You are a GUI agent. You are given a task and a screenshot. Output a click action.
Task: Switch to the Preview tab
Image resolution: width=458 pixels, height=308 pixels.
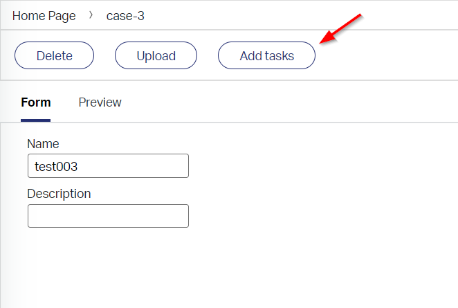coord(100,102)
